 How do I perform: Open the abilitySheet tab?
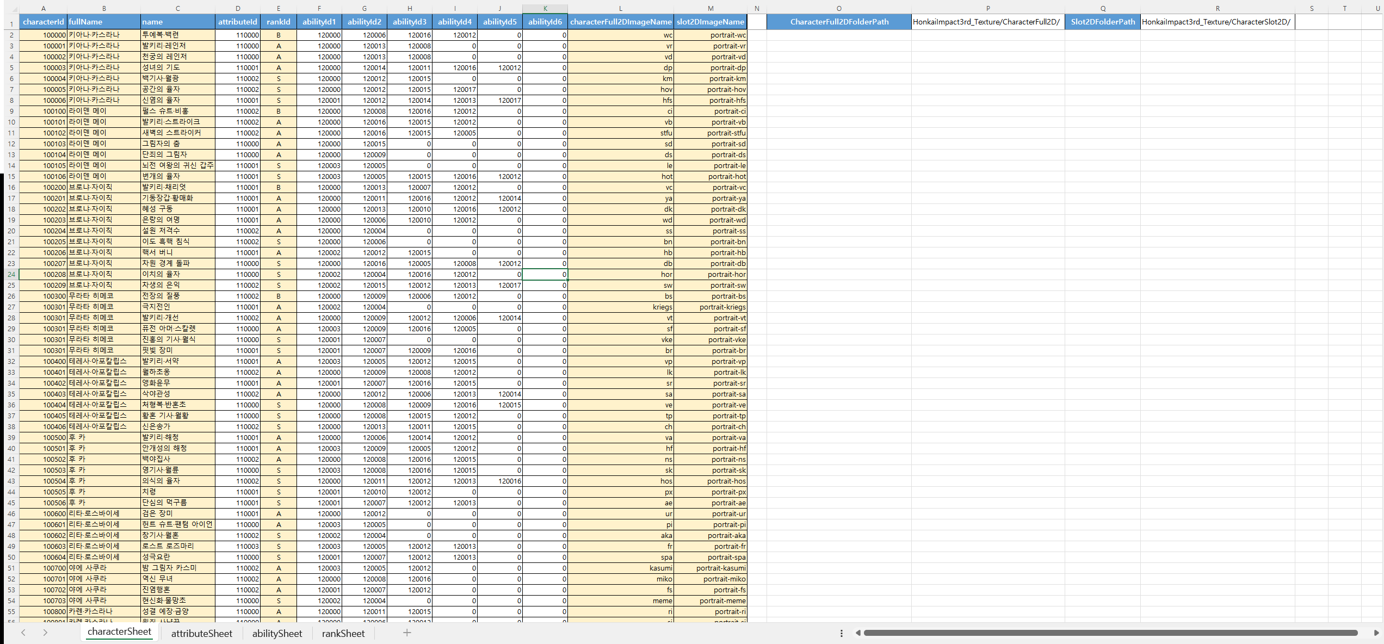click(277, 633)
